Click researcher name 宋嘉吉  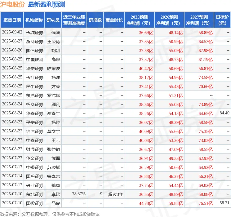[54, 176]
